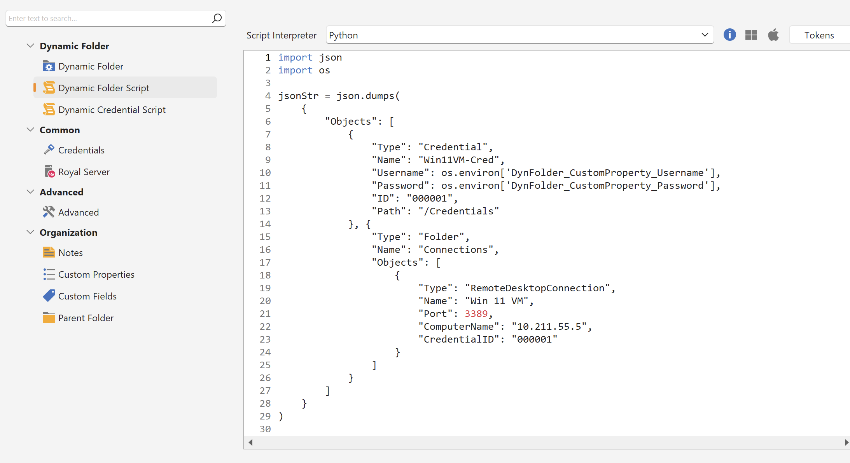Click the Parent Folder icon
This screenshot has width=850, height=463.
49,318
